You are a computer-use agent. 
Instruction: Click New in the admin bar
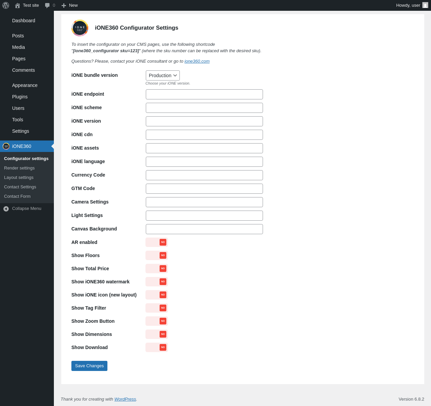pos(73,5)
